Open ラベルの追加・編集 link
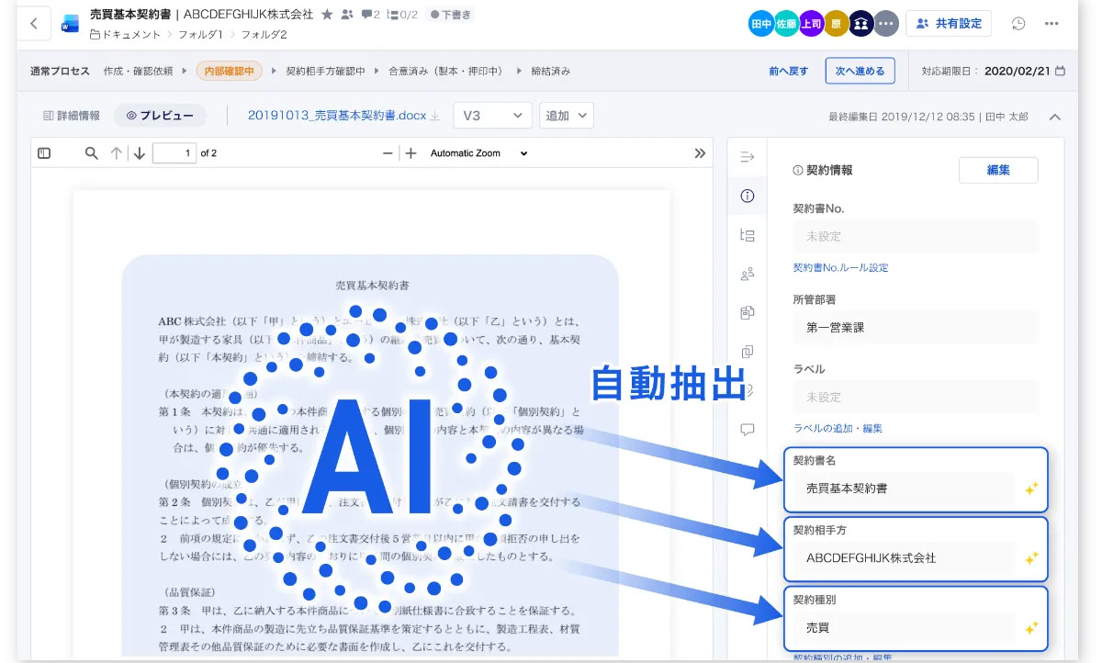Viewport: 1102px width, 663px height. point(838,428)
